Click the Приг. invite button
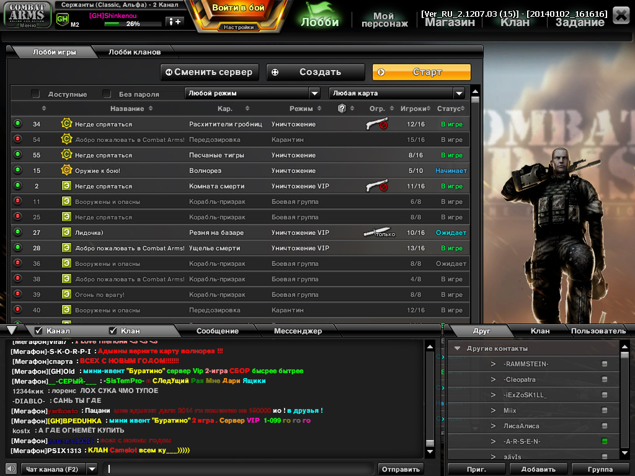Image resolution: width=635 pixels, height=476 pixels. [476, 469]
